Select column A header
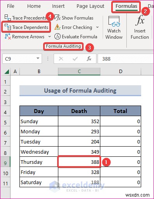The height and width of the screenshot is (199, 154). (x=15, y=72)
